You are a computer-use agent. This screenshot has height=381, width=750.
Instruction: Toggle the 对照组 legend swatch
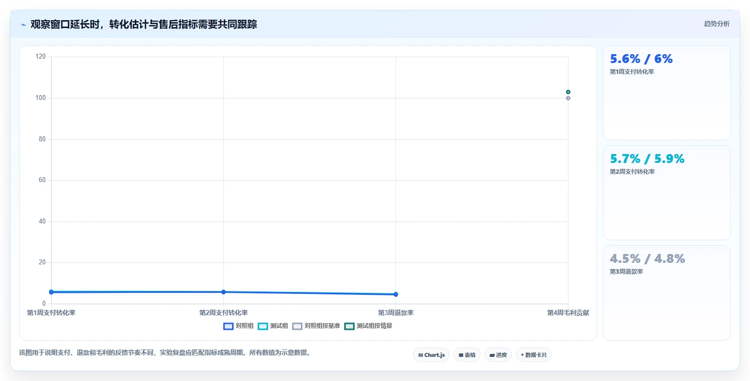228,326
